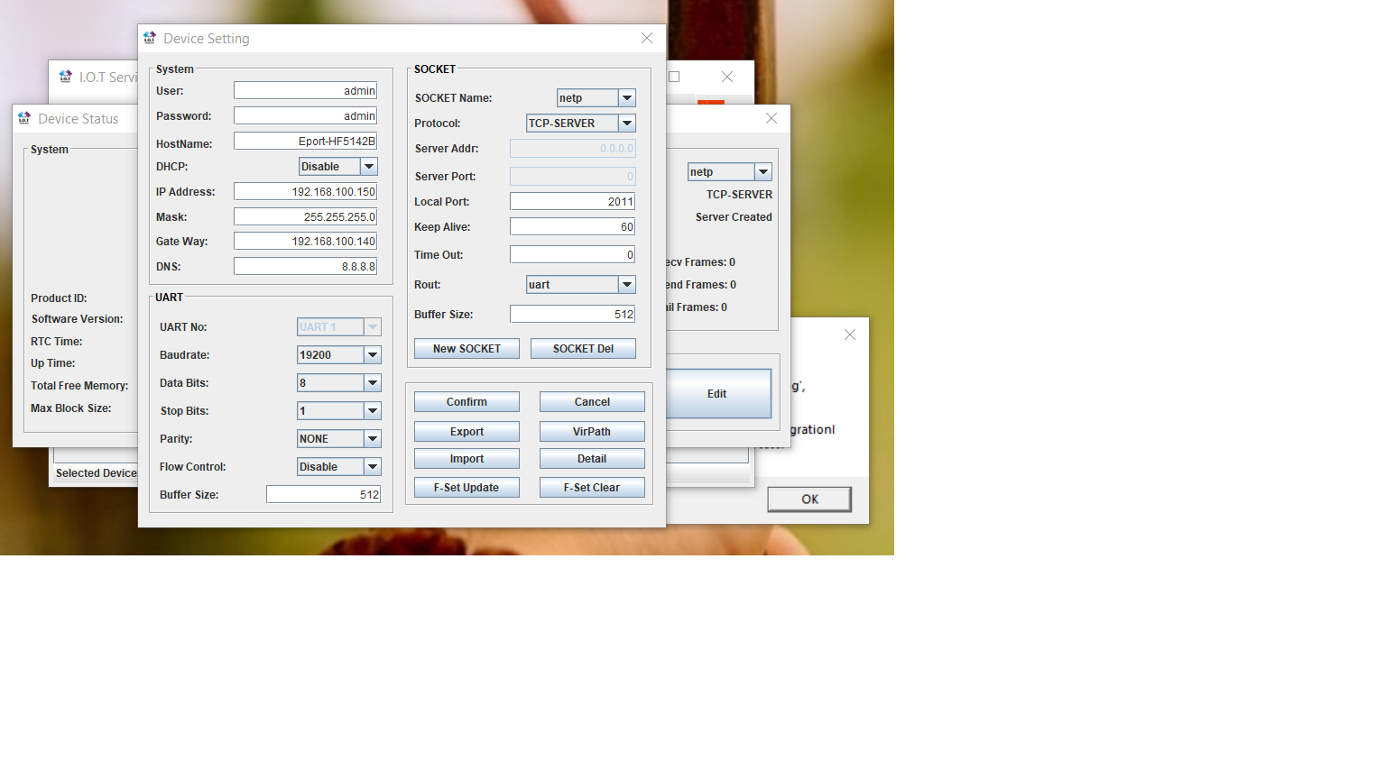Image resolution: width=1386 pixels, height=779 pixels.
Task: Click the F-Set Update button
Action: tap(467, 488)
